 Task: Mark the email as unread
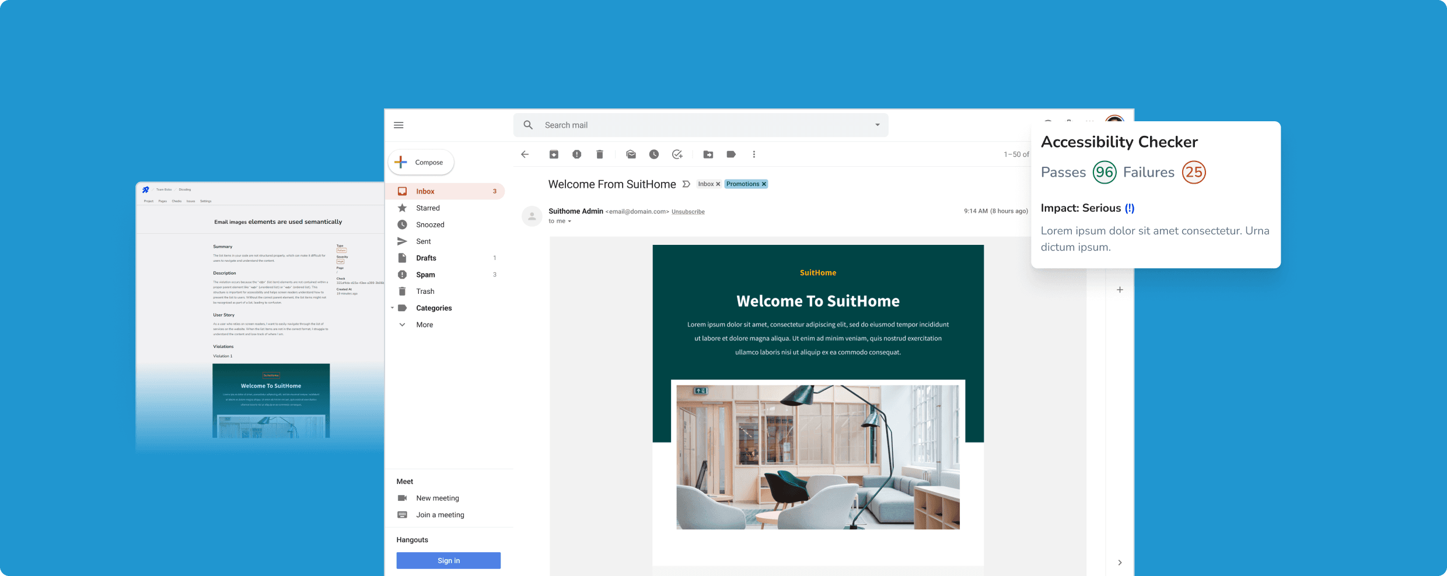pos(631,154)
